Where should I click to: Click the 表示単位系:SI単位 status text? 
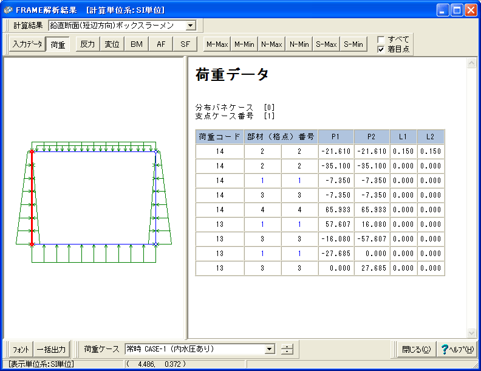click(41, 364)
